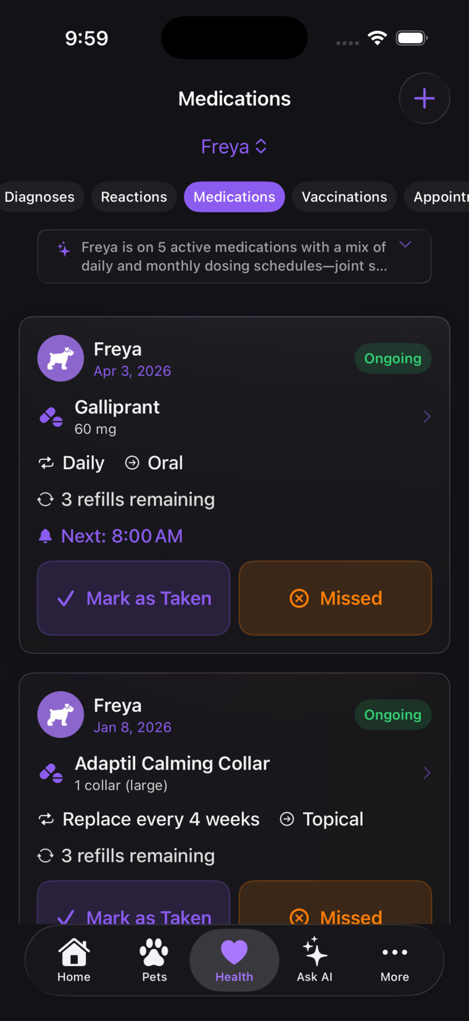Go to Pets via paw icon

tap(154, 952)
